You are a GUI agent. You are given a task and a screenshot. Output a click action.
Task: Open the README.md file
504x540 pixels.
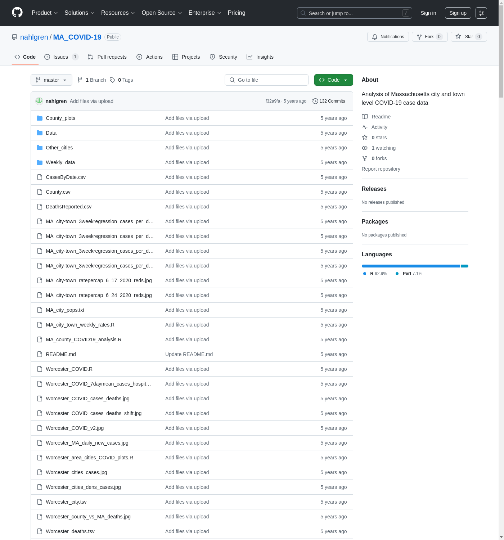(61, 354)
